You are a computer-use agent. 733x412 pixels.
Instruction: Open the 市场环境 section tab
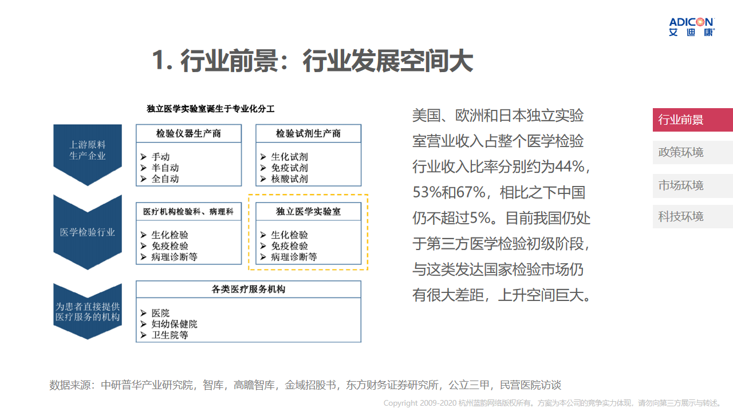pos(692,185)
